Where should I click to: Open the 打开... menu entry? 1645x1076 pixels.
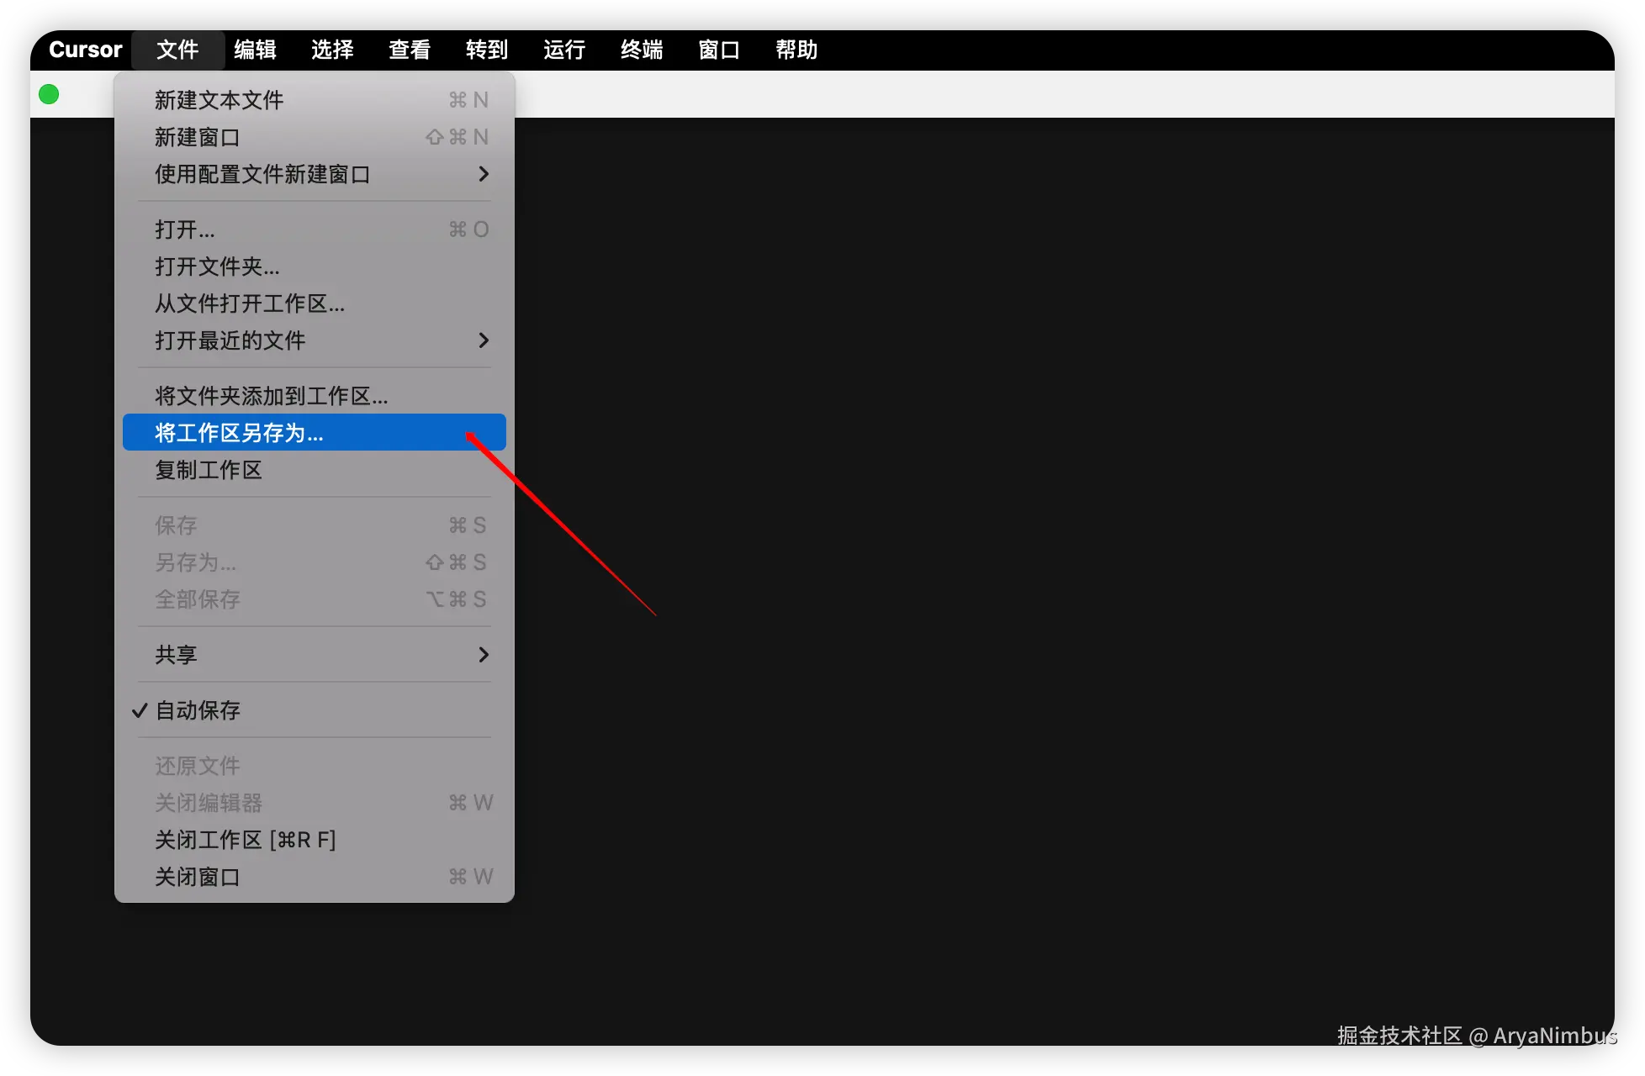[x=185, y=229]
